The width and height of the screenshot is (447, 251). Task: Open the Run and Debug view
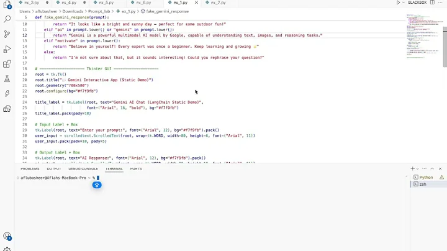click(7, 49)
